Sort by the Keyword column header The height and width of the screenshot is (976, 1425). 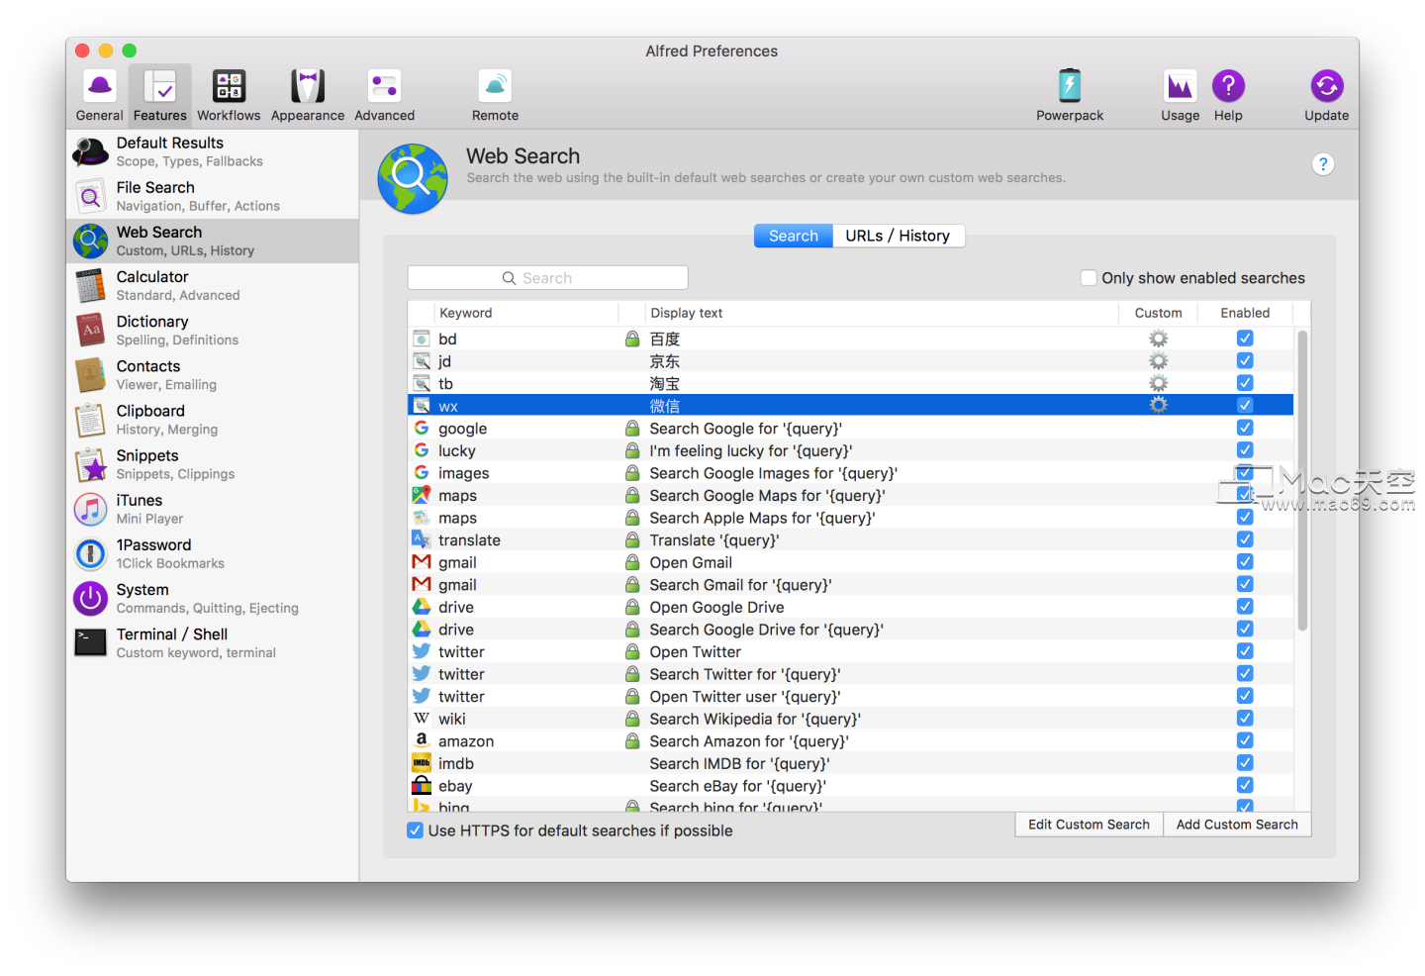(527, 313)
